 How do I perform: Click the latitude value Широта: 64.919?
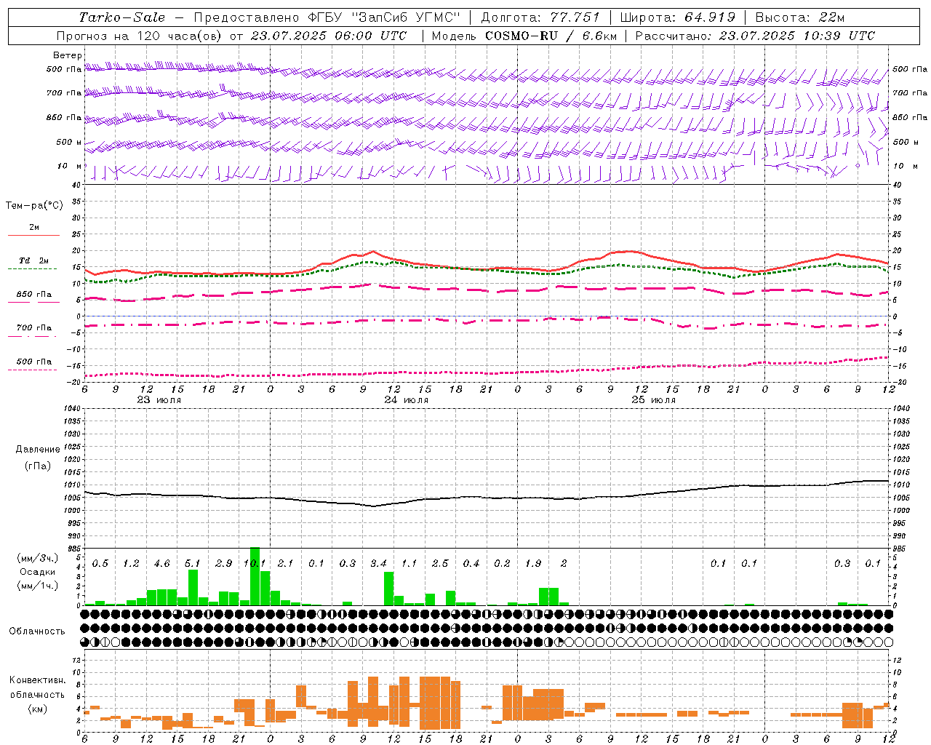point(678,17)
